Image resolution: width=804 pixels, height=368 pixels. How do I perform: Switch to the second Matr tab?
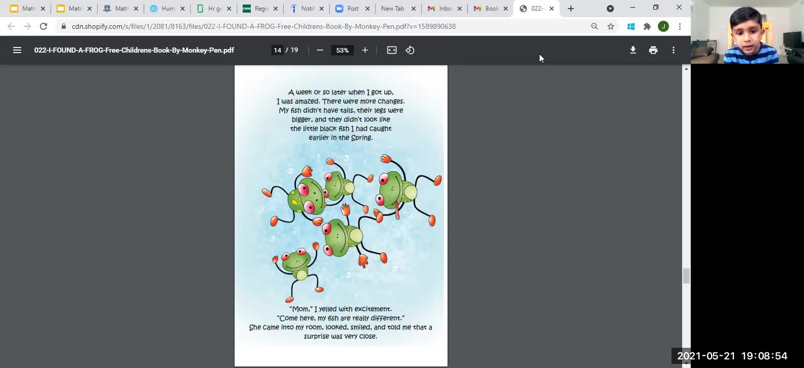pos(74,9)
